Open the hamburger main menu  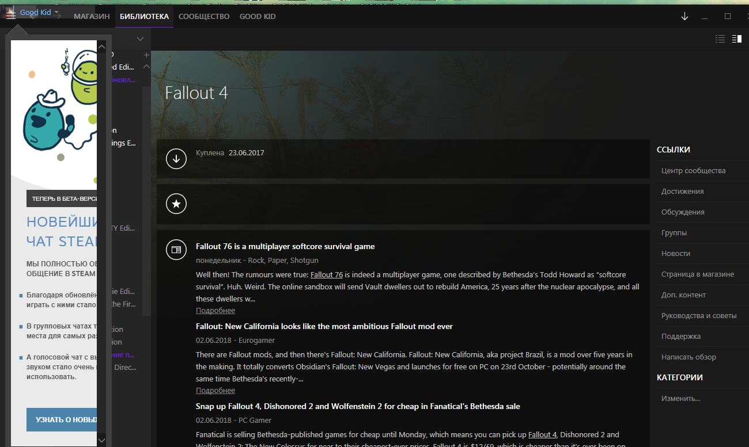pos(10,16)
